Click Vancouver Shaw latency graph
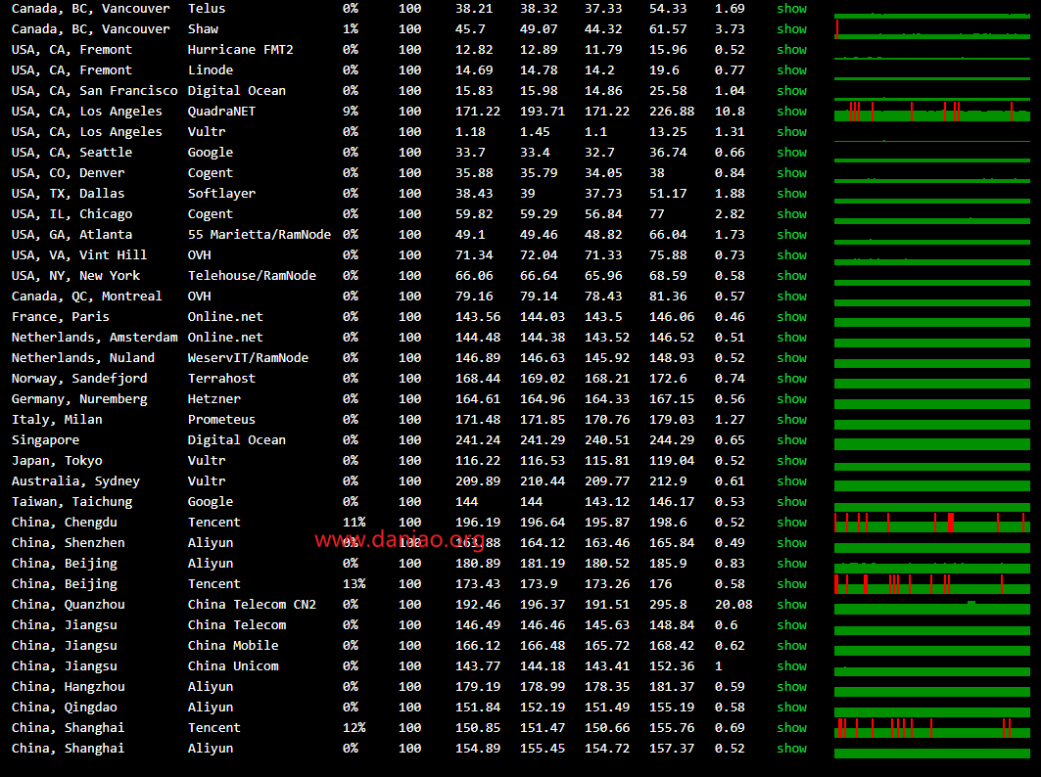The image size is (1041, 777). coord(932,29)
